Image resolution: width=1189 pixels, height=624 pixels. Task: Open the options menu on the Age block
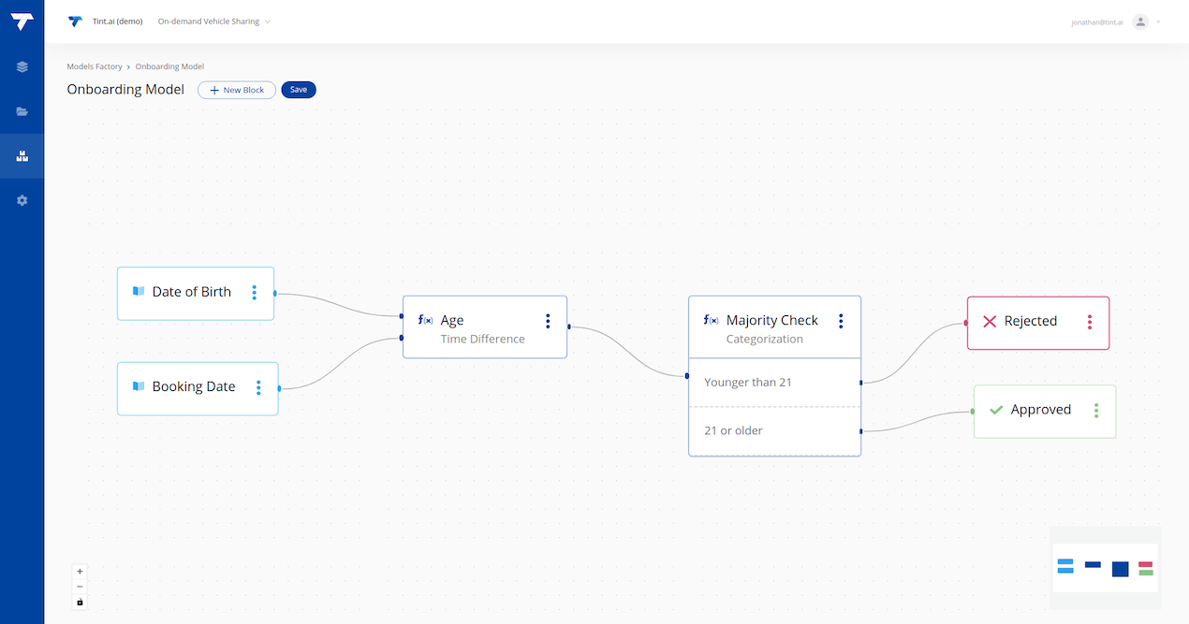[548, 321]
